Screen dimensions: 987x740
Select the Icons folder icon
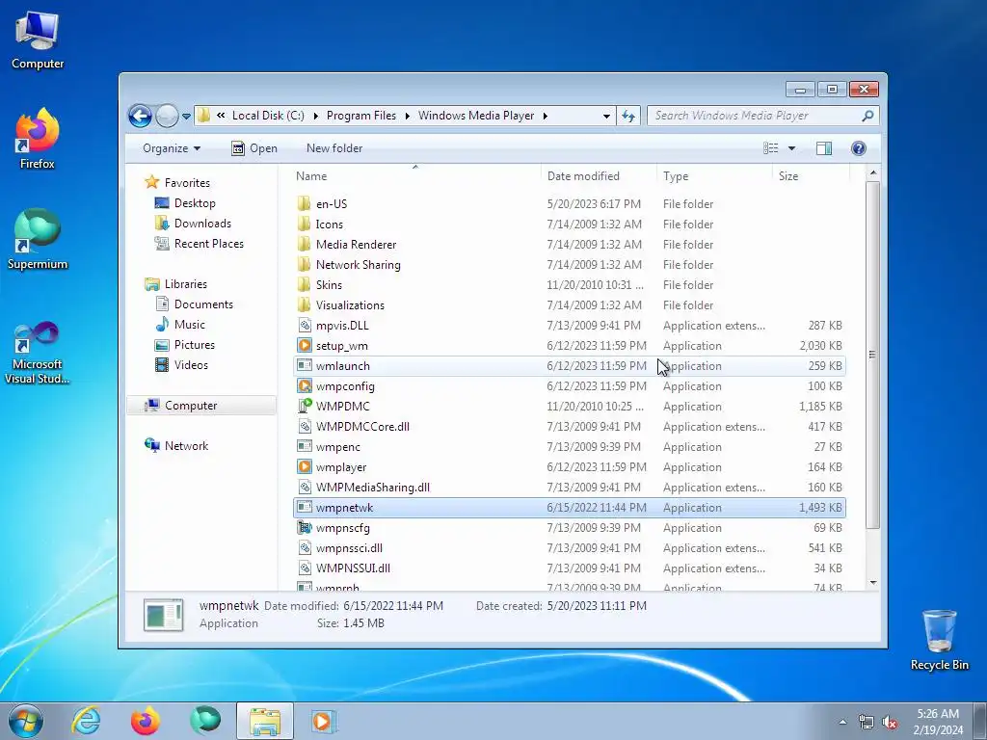304,224
